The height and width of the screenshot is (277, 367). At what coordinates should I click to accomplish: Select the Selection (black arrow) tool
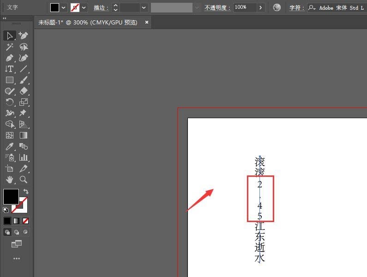[10, 36]
